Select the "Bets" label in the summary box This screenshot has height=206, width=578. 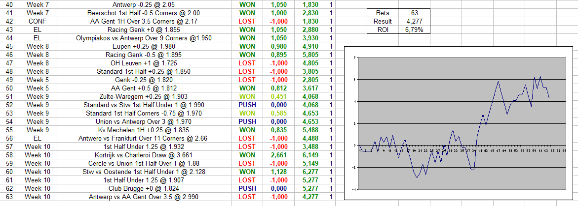pos(383,13)
